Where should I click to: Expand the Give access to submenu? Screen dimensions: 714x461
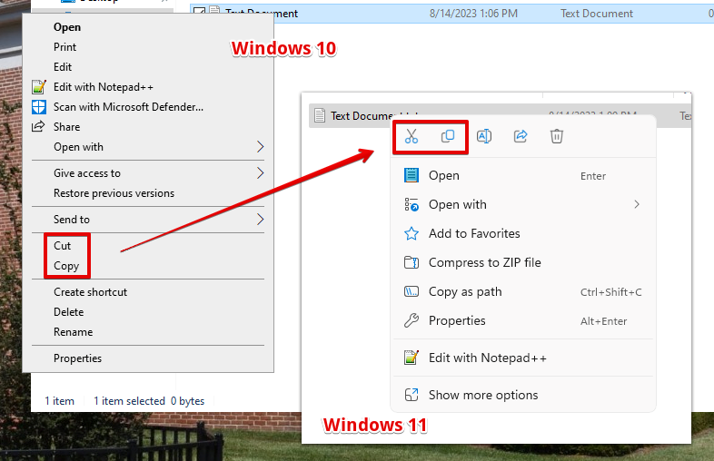pos(261,173)
